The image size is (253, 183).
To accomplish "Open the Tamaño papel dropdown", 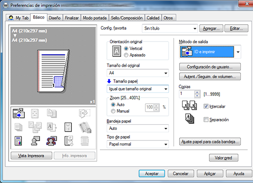I will click(138, 89).
